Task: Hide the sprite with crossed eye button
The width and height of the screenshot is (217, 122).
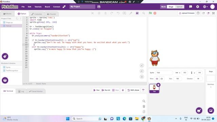Action: coord(162,79)
